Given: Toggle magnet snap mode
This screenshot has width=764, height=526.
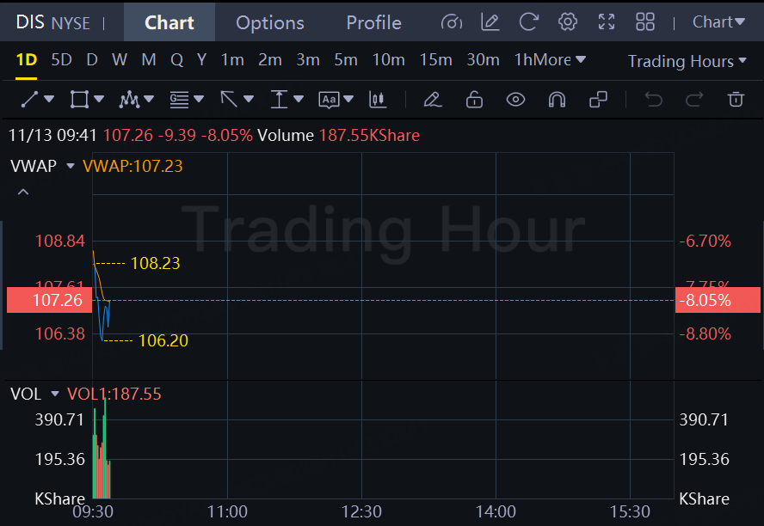Looking at the screenshot, I should (x=557, y=99).
